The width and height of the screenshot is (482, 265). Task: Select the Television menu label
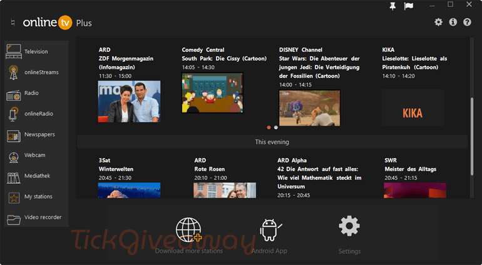pyautogui.click(x=36, y=52)
